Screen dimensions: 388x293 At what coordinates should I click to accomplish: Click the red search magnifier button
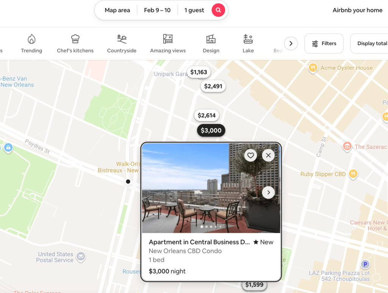218,10
